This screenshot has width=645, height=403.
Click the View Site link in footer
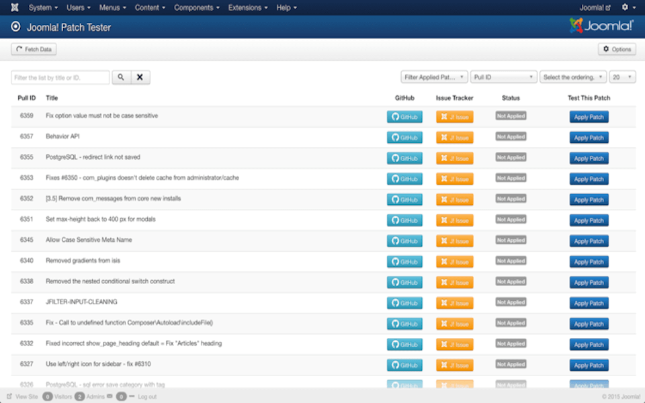click(x=22, y=396)
